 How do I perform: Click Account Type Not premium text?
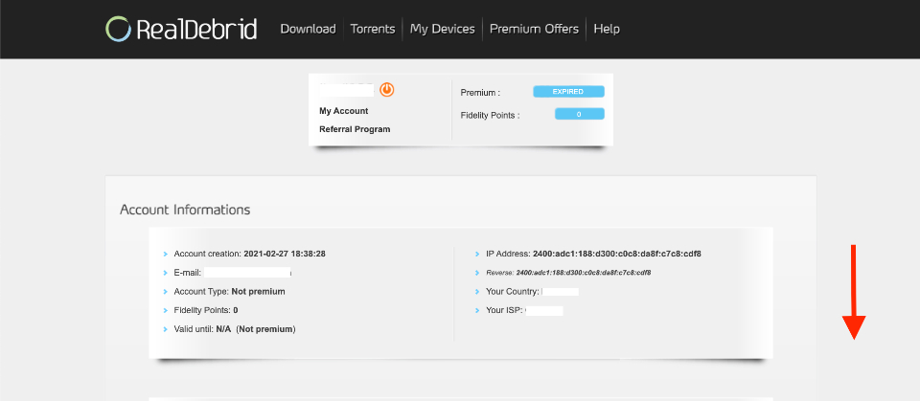coord(229,291)
